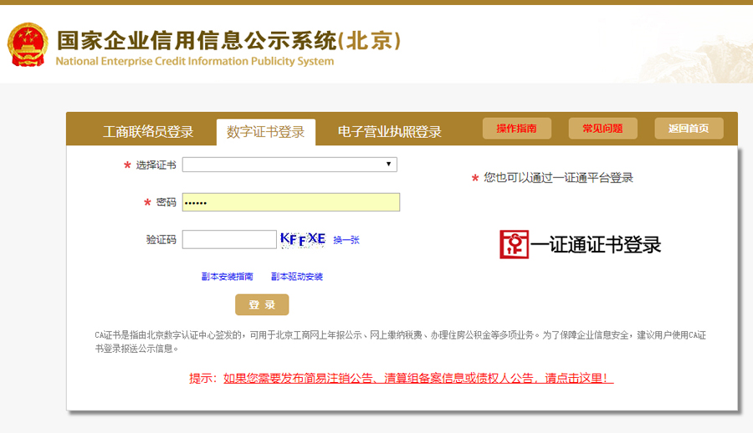Click the KFFXE captcha image
The image size is (753, 433).
303,239
